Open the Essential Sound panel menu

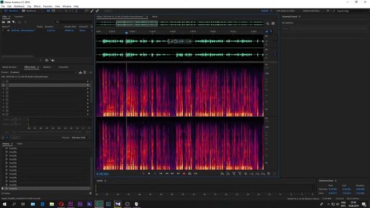click(x=299, y=17)
